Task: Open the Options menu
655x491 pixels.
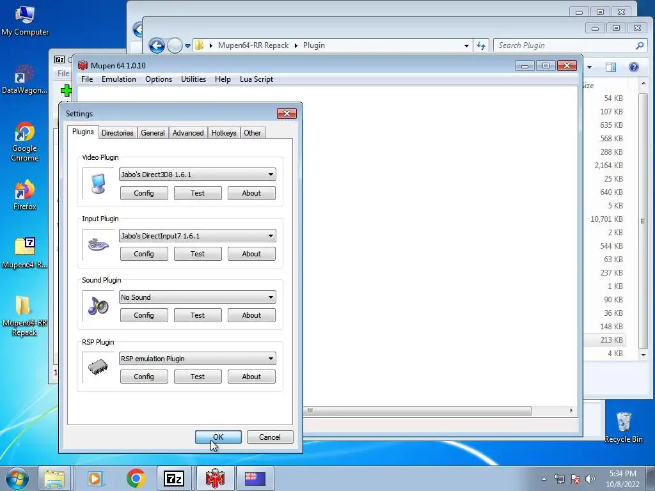Action: (159, 79)
